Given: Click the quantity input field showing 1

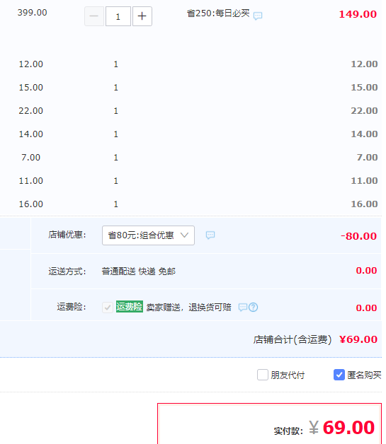Looking at the screenshot, I should click(x=118, y=16).
